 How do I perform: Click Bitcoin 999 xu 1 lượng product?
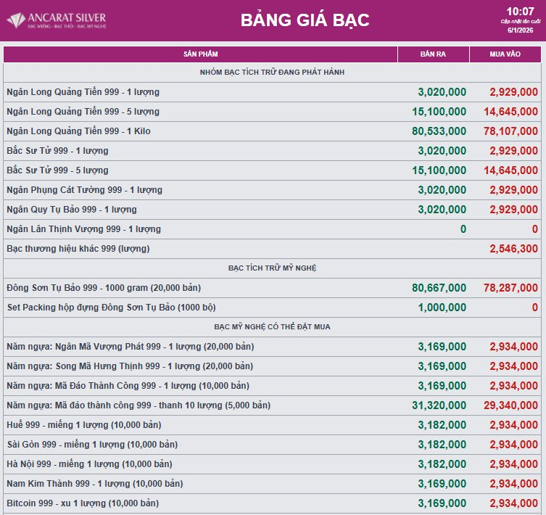(x=82, y=503)
